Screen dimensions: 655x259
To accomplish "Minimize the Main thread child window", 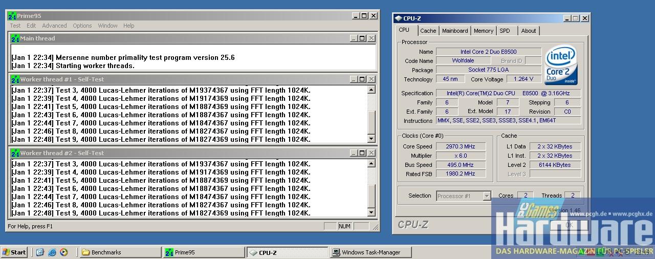I will [354, 38].
